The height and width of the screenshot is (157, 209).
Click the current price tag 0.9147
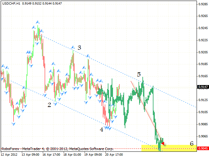202,87
